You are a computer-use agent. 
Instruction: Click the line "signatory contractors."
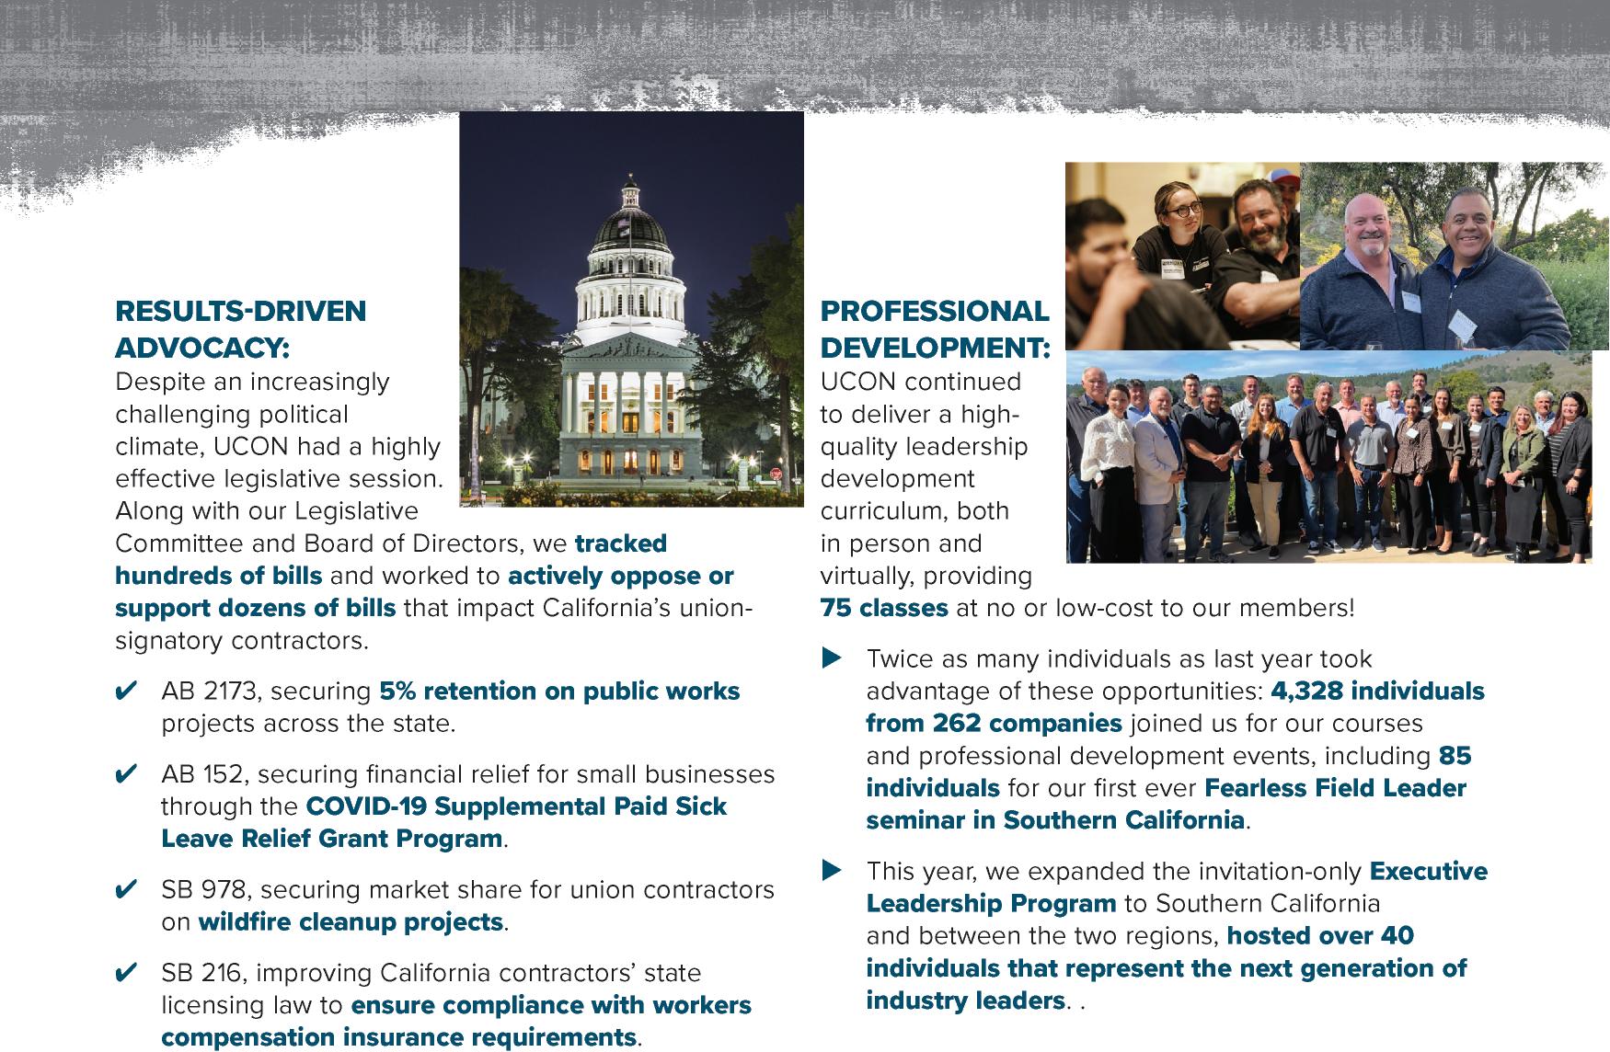[242, 640]
